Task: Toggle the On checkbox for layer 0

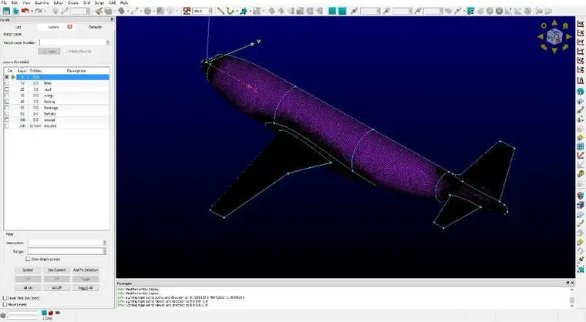Action: pos(6,77)
